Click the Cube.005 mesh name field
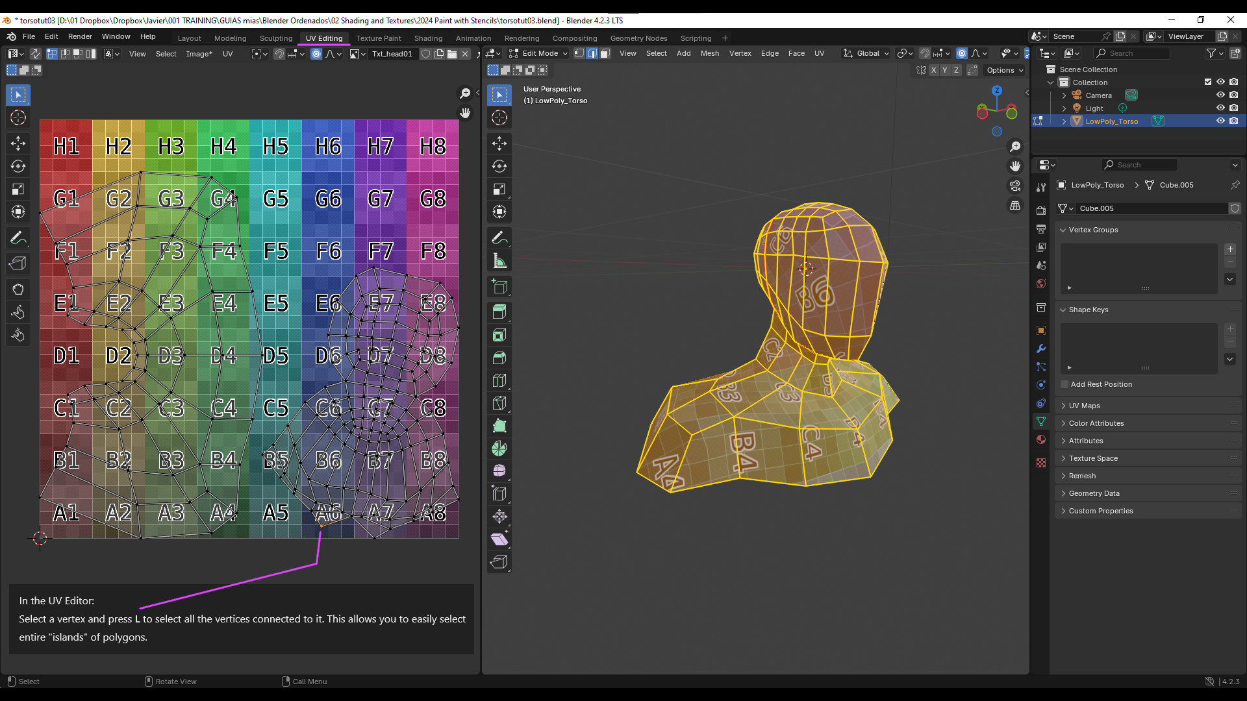This screenshot has height=701, width=1247. pyautogui.click(x=1151, y=208)
